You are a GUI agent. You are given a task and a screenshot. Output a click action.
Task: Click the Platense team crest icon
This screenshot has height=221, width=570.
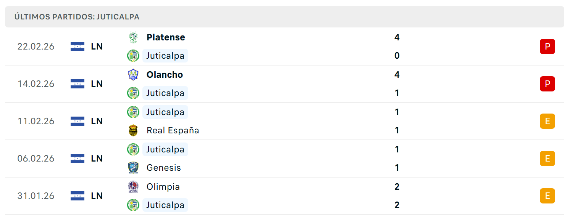(133, 37)
